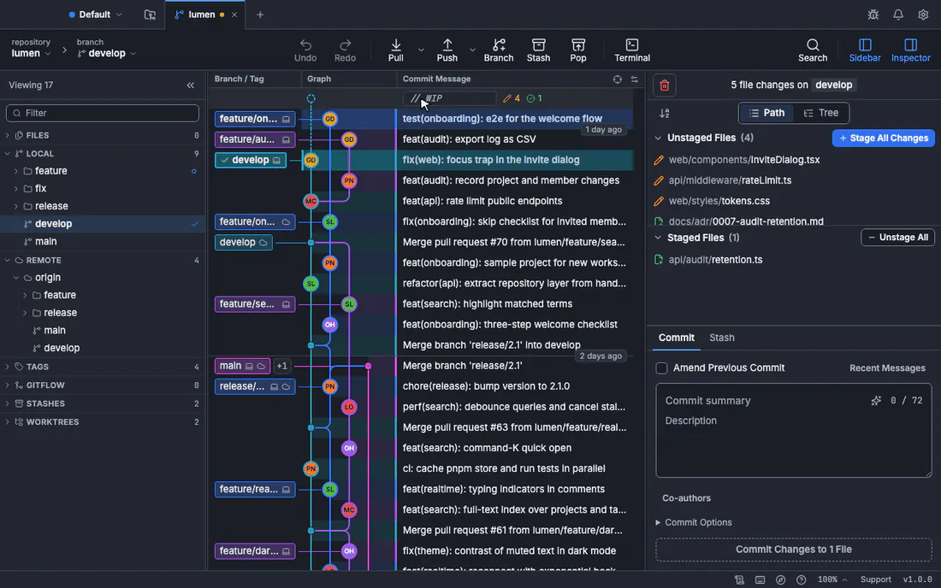Click the Filter input field
Viewport: 941px width, 588px height.
103,113
